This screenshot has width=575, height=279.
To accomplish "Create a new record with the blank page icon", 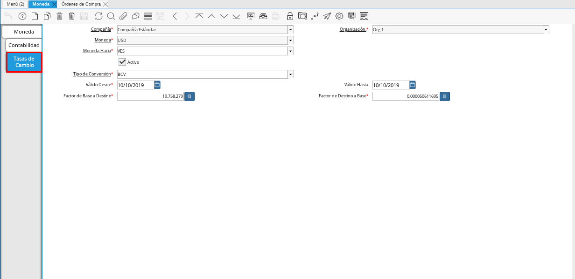I will coord(35,16).
